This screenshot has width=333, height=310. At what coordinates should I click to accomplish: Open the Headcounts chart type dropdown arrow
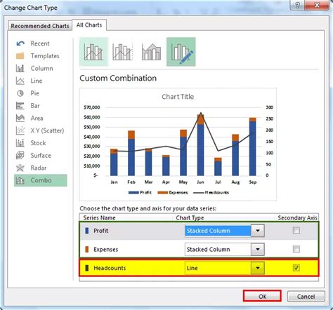click(x=258, y=268)
